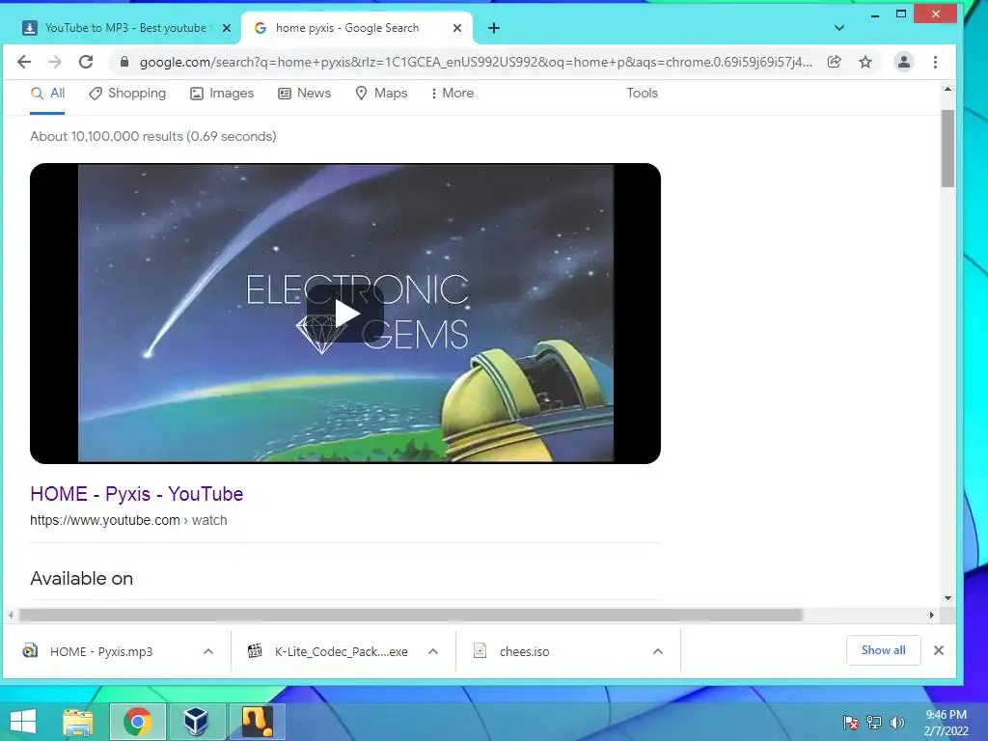Open the search Tools options

pyautogui.click(x=642, y=94)
